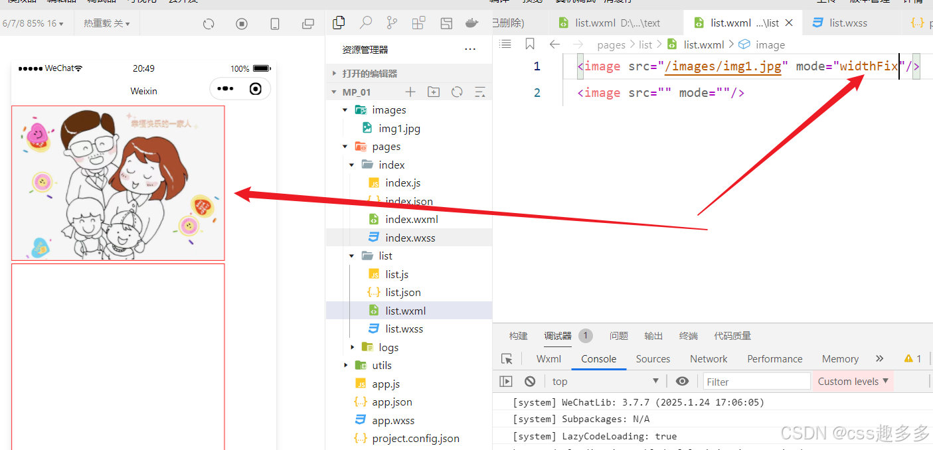This screenshot has width=933, height=450.
Task: Click the layout panel icon
Action: click(446, 23)
